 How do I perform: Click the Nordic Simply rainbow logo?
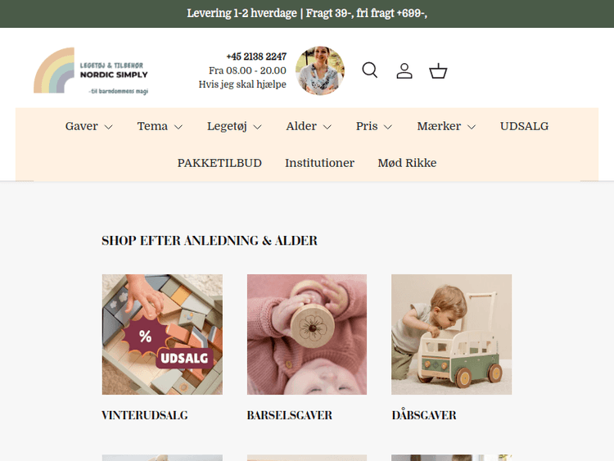click(91, 71)
